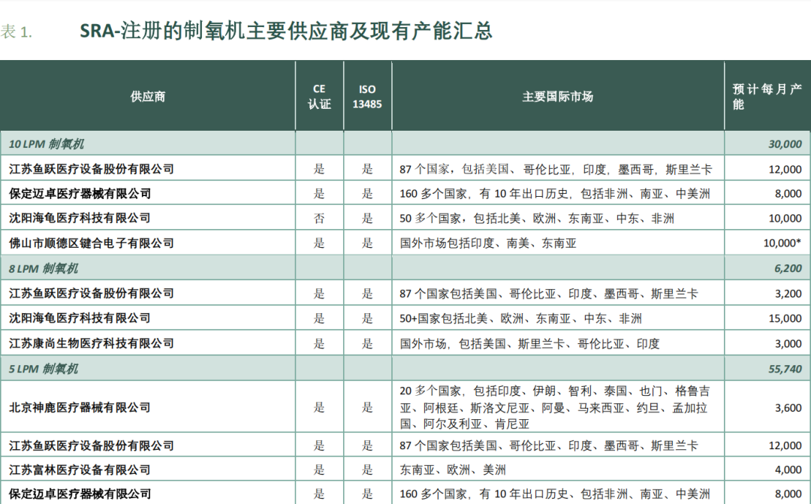The image size is (811, 504).
Task: Click the '预计每月产能' column header
Action: click(767, 96)
